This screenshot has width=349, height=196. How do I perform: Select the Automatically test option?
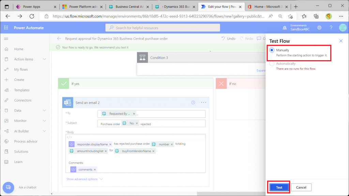272,64
